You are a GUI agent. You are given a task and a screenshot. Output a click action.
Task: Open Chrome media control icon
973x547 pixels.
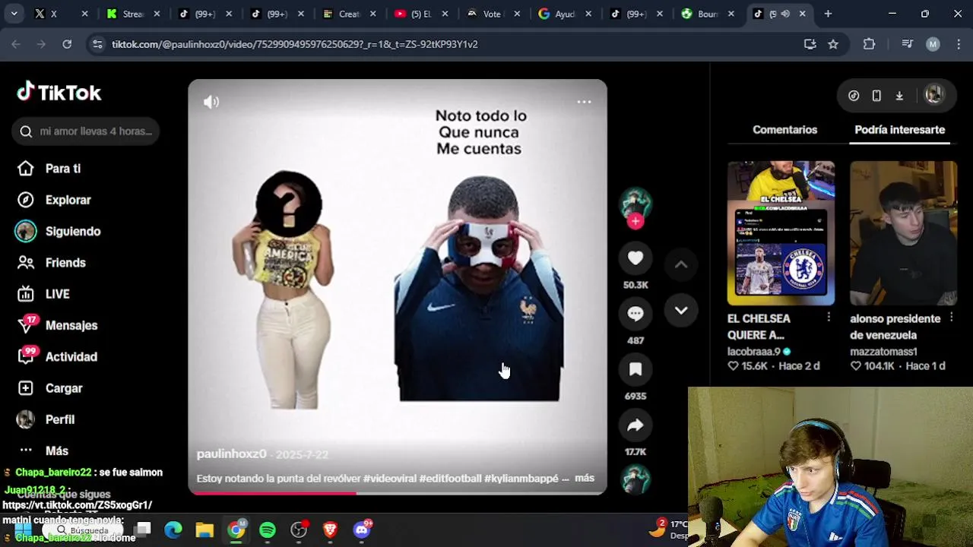(907, 44)
